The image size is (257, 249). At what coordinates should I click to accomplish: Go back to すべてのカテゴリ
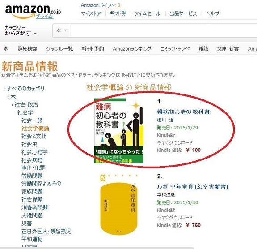point(24,89)
